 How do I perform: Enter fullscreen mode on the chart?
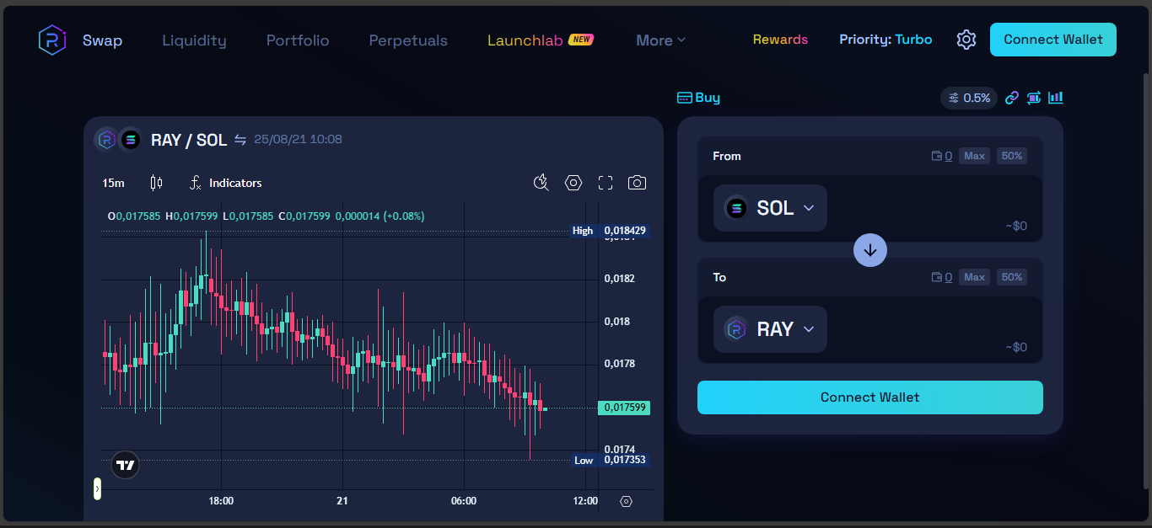click(x=605, y=183)
